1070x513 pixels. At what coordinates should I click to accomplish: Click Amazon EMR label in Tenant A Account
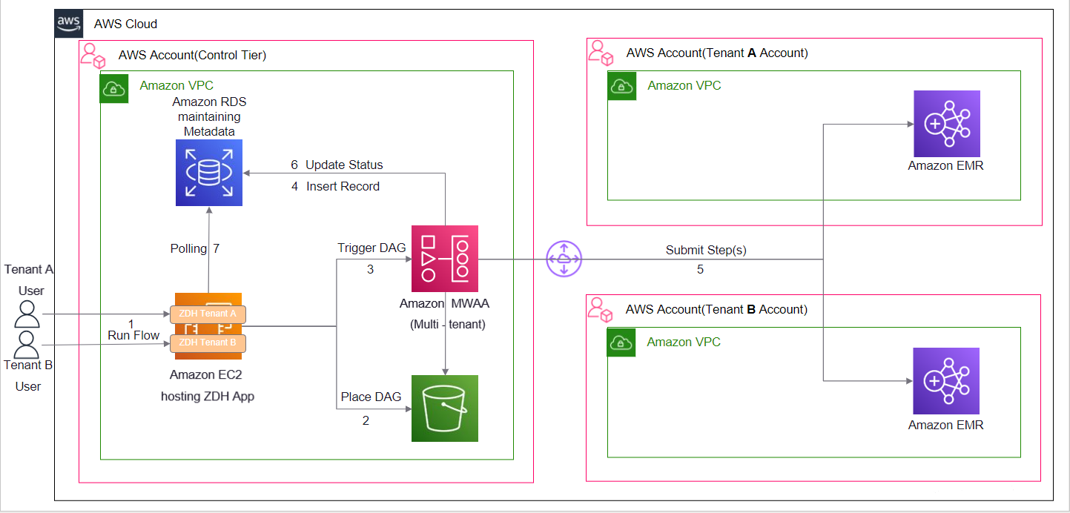click(945, 165)
